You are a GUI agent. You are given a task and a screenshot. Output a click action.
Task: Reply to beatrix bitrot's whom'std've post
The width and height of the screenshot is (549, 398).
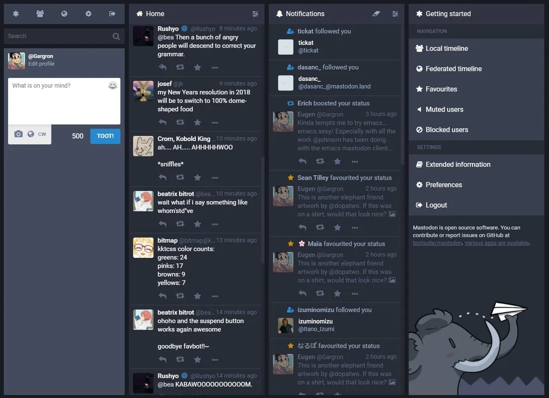click(x=163, y=224)
